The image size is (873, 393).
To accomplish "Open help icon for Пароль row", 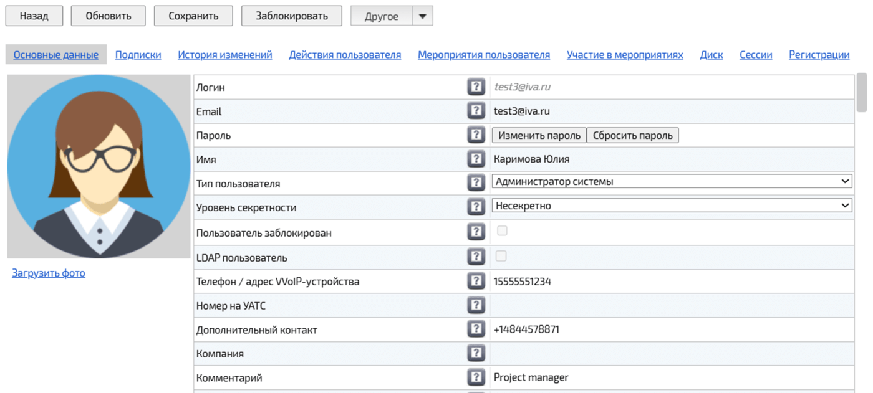I will point(476,135).
